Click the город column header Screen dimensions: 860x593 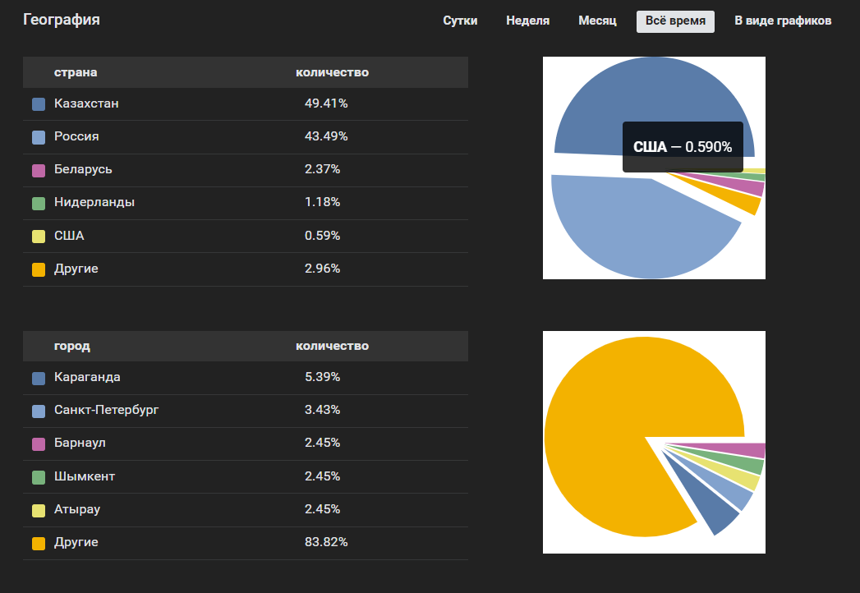[71, 346]
